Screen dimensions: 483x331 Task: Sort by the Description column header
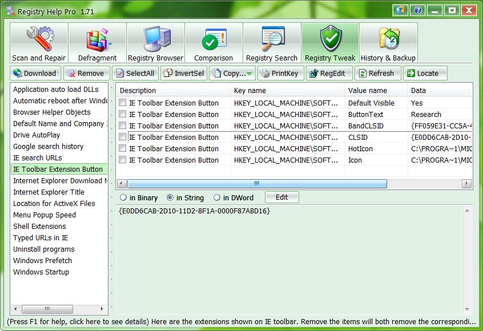[174, 91]
